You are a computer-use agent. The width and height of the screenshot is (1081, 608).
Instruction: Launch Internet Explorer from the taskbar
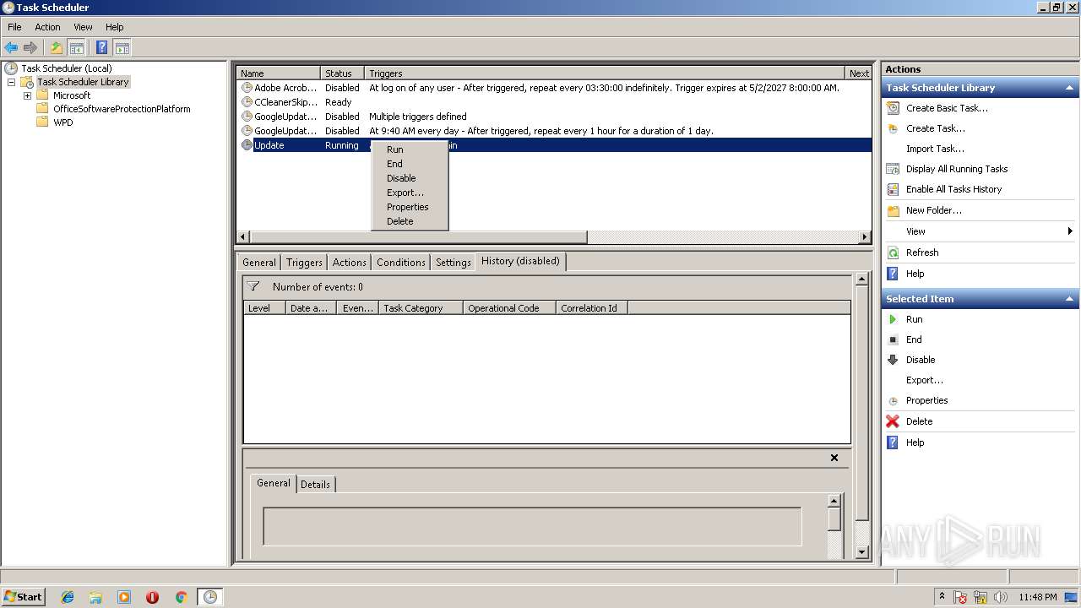point(68,597)
